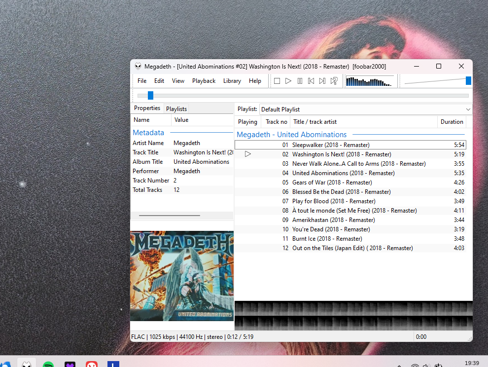The width and height of the screenshot is (488, 367).
Task: Select the Album Title metadata row
Action: coord(182,162)
